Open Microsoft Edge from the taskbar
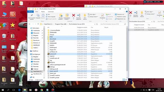Image resolution: width=164 pixels, height=92 pixels. (19, 90)
